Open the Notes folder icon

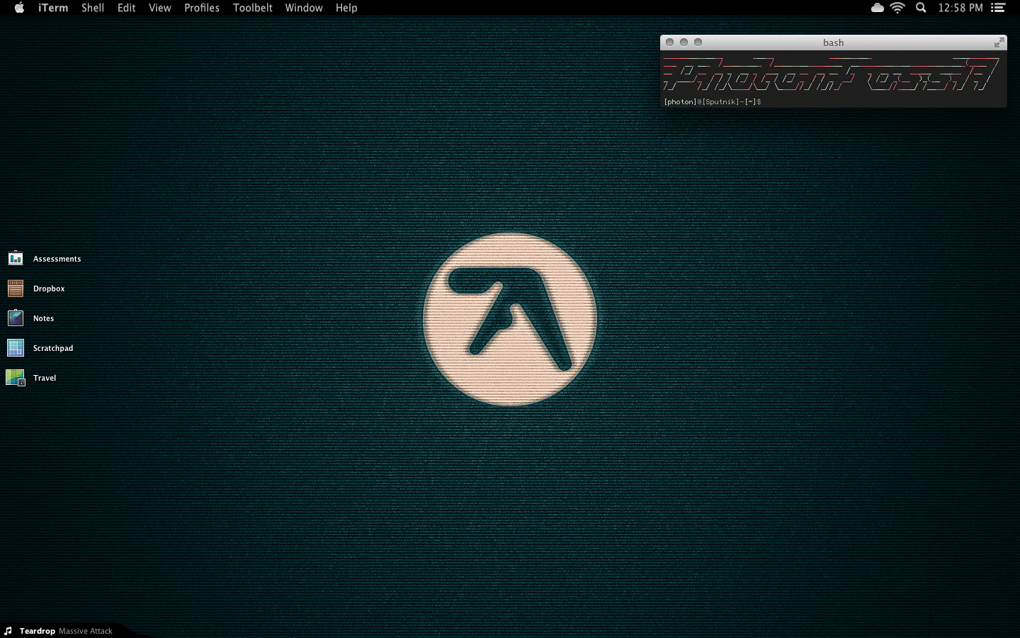click(x=16, y=318)
